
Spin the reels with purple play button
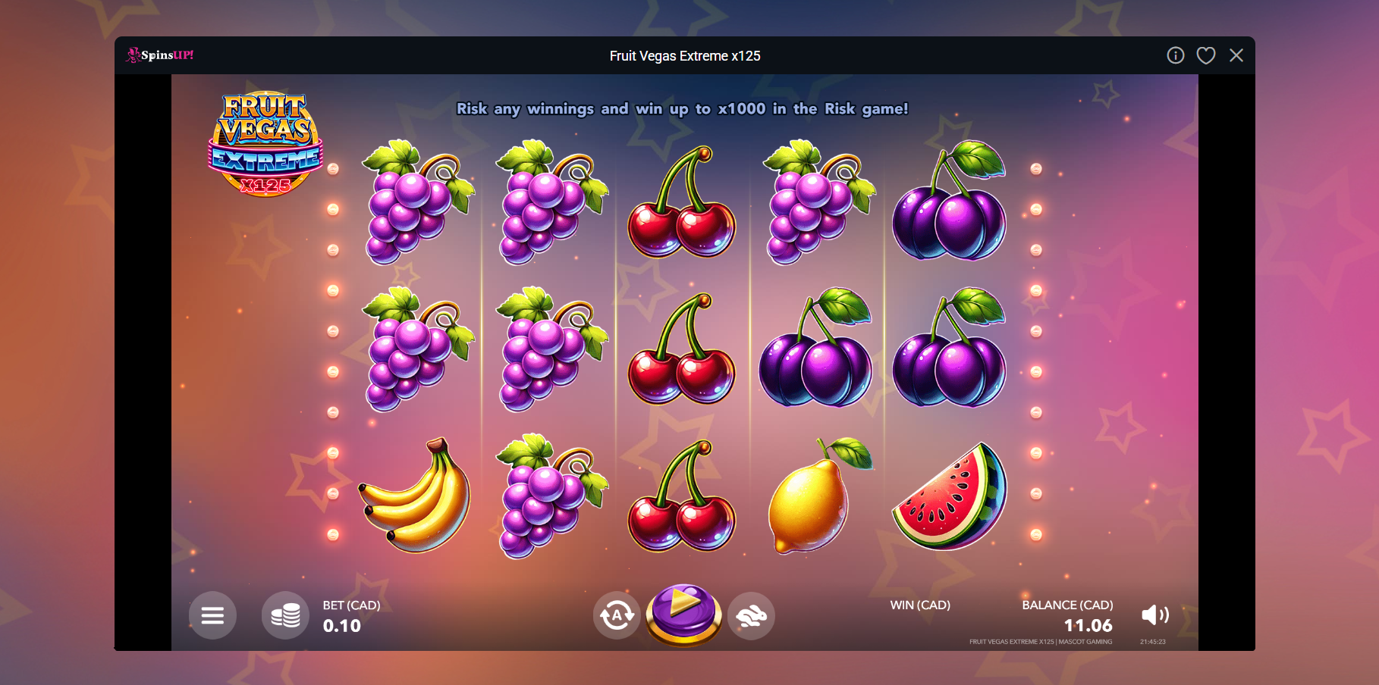tap(683, 614)
